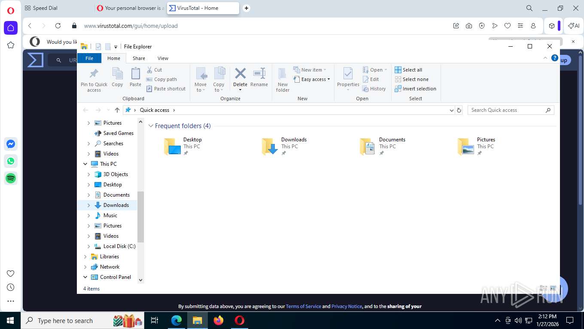The height and width of the screenshot is (329, 584).
Task: Switch to the Home ribbon tab
Action: [114, 58]
